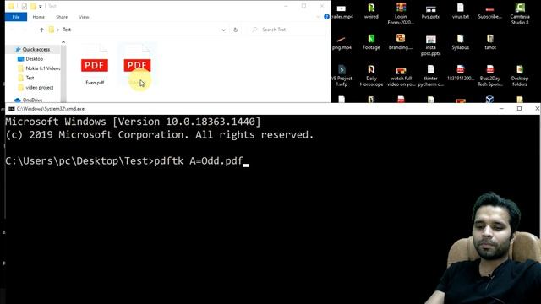Select the tkinter pycharm desktop file
This screenshot has width=541, height=304.
coord(430,75)
